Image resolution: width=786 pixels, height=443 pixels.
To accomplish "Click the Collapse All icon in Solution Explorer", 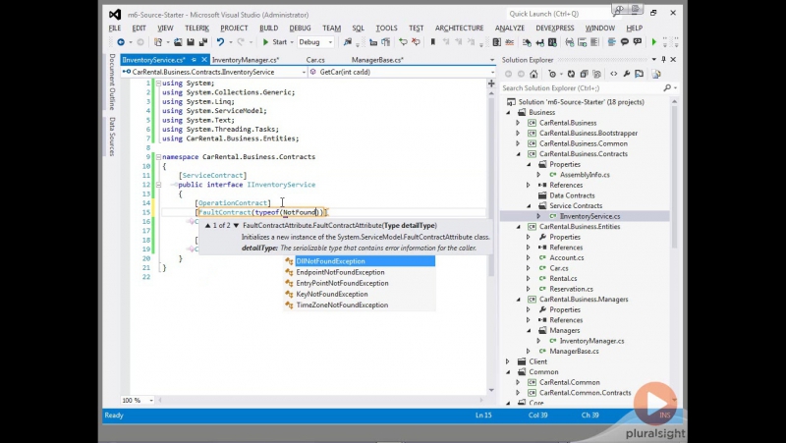I will (584, 75).
